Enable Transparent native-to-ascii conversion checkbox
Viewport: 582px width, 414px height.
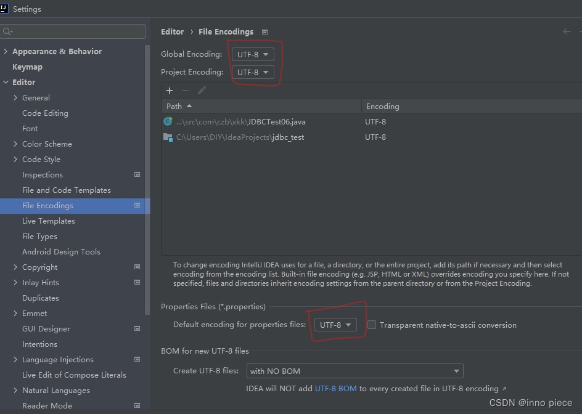[372, 325]
